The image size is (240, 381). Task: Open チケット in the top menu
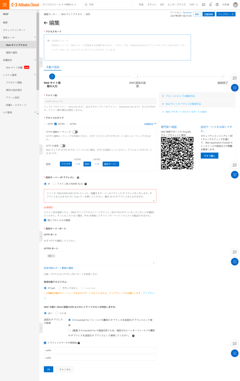point(152,5)
